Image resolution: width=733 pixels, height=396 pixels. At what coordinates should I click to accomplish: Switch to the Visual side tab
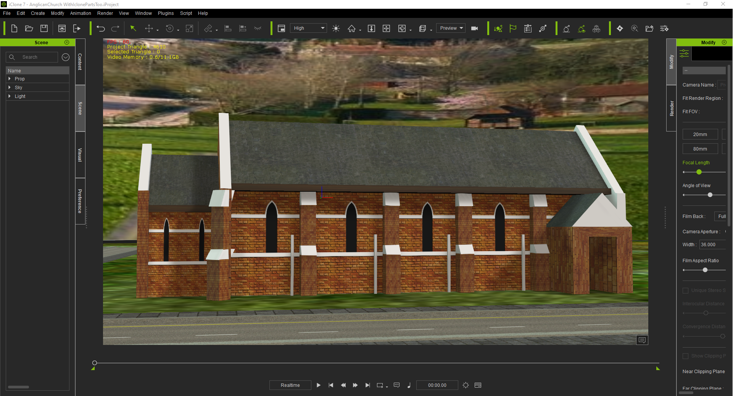click(x=80, y=155)
